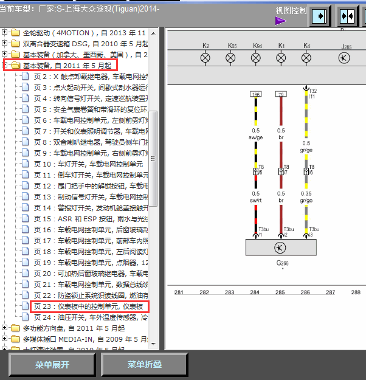Click the T8/7 connector symbol
Screen dimensions: 366x380
281,171
